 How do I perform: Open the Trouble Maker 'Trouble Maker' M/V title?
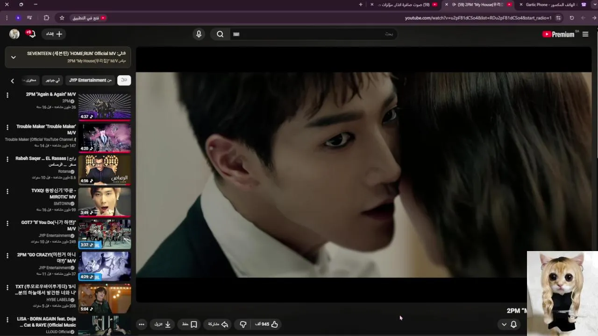coord(46,129)
